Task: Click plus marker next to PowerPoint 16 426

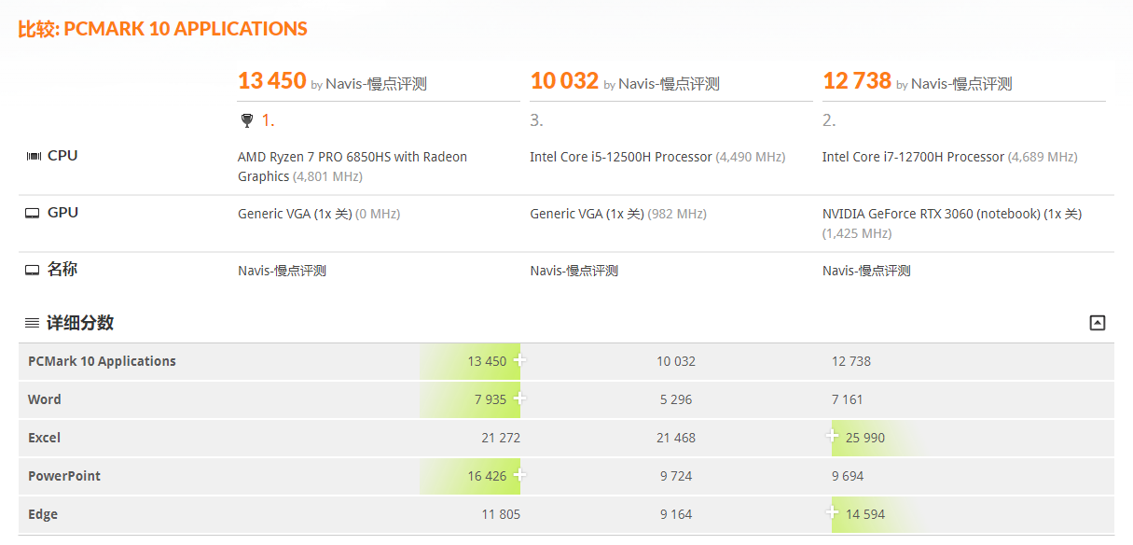Action: (519, 475)
